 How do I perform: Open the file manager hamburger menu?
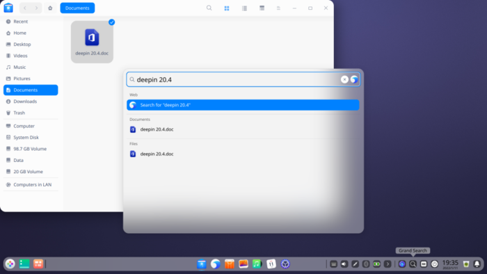click(278, 8)
